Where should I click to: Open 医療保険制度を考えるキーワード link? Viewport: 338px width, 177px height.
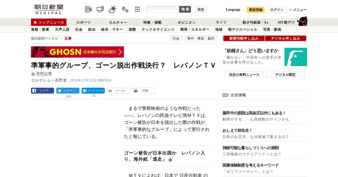coord(251,165)
